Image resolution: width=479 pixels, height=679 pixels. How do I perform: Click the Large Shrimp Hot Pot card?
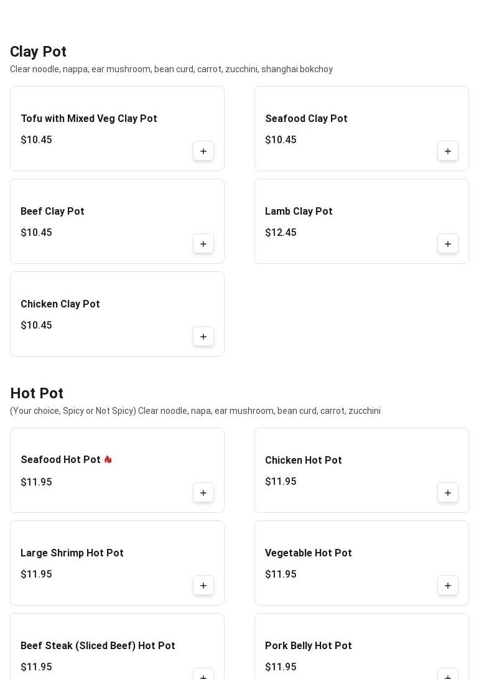[72, 553]
